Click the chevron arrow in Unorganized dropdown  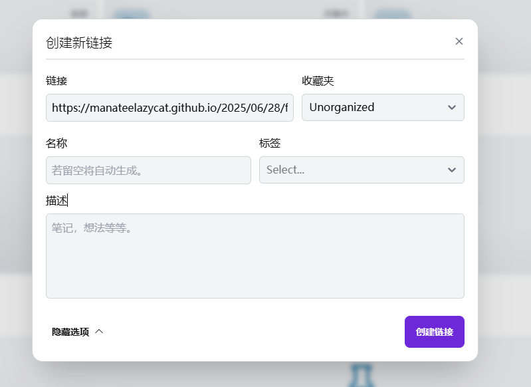[x=452, y=108]
